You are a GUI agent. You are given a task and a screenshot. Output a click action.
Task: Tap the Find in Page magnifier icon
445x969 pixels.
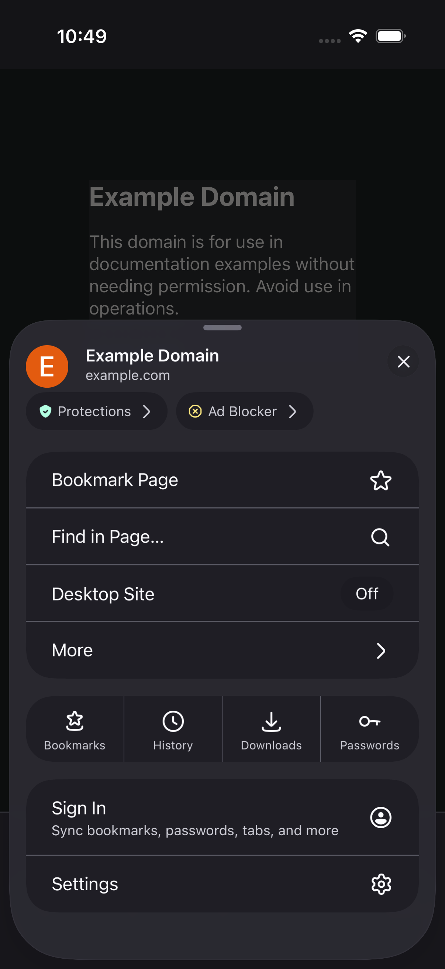coord(380,537)
